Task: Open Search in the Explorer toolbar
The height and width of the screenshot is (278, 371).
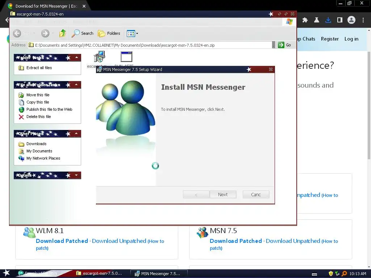Action: (x=82, y=33)
